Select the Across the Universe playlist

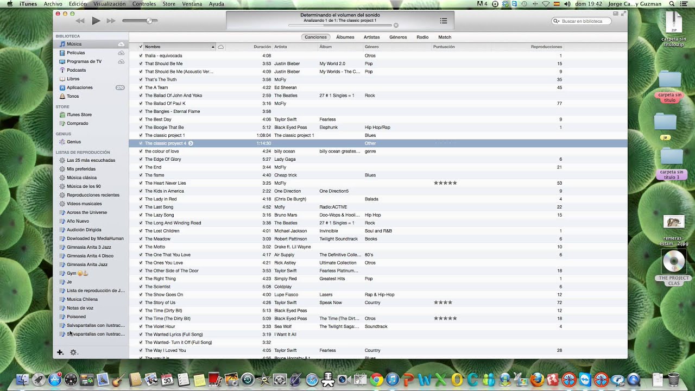point(91,212)
